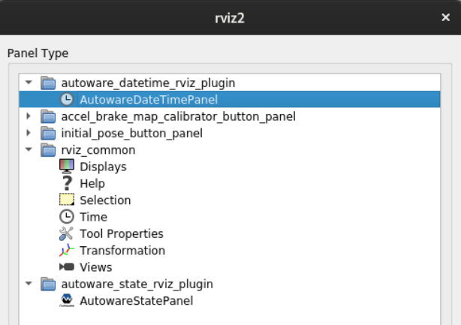Screen dimensions: 461x325
Task: Click the rviz_common folder icon
Action: pyautogui.click(x=48, y=150)
